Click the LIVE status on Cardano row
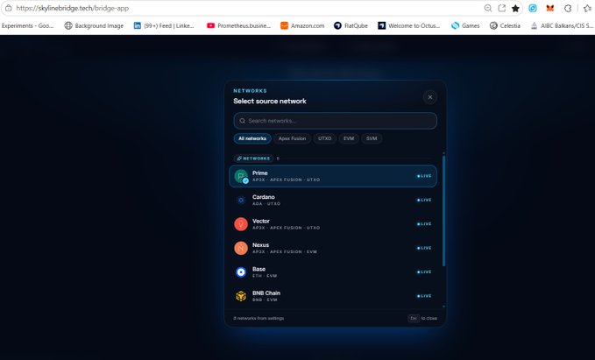This screenshot has height=360, width=595. point(424,200)
